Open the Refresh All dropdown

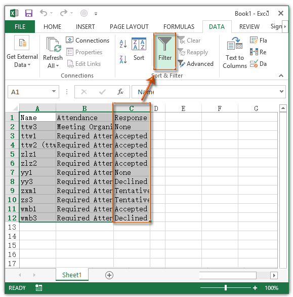click(53, 61)
